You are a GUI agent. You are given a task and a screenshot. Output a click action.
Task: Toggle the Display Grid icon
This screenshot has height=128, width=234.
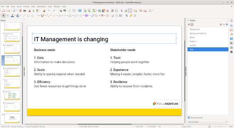tap(70, 11)
